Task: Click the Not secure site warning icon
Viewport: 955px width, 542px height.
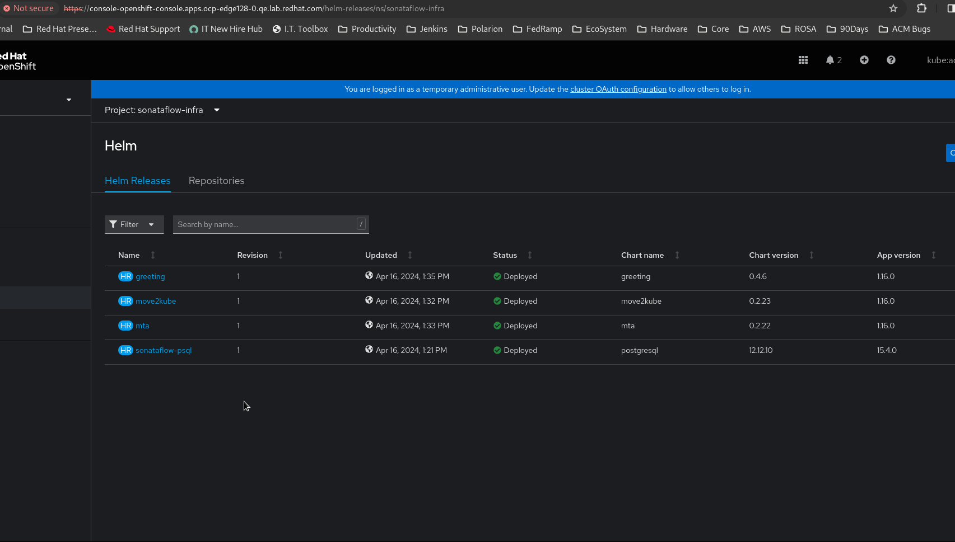Action: coord(7,8)
